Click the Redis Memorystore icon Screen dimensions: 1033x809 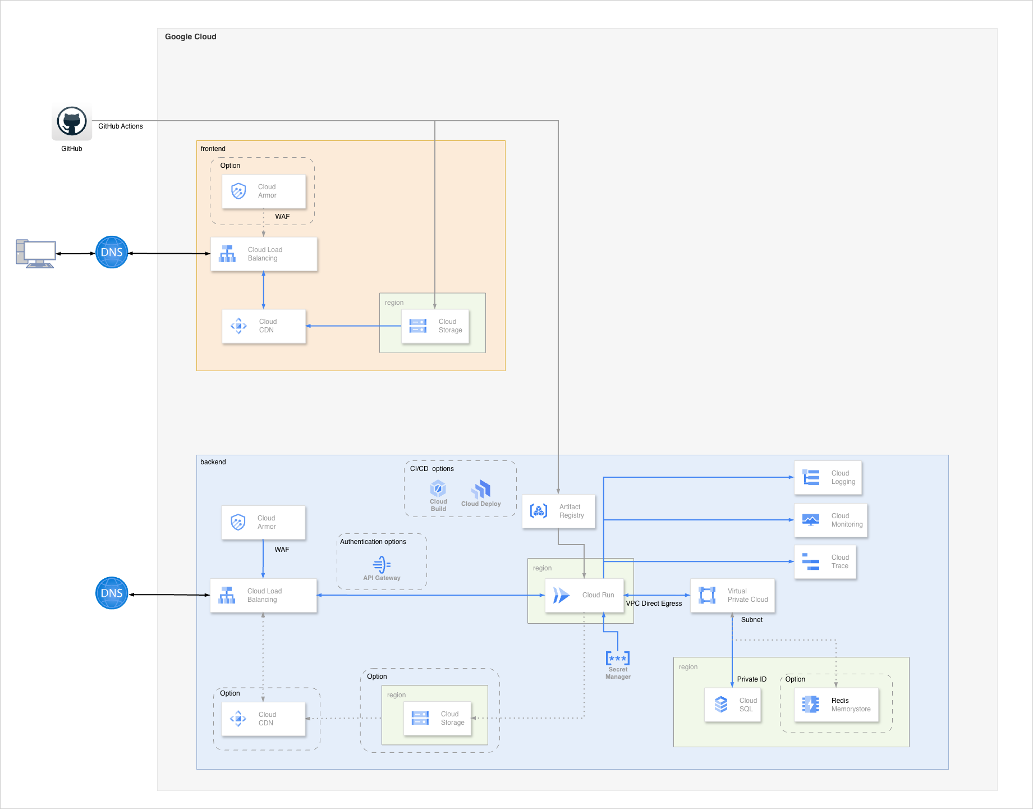[811, 704]
